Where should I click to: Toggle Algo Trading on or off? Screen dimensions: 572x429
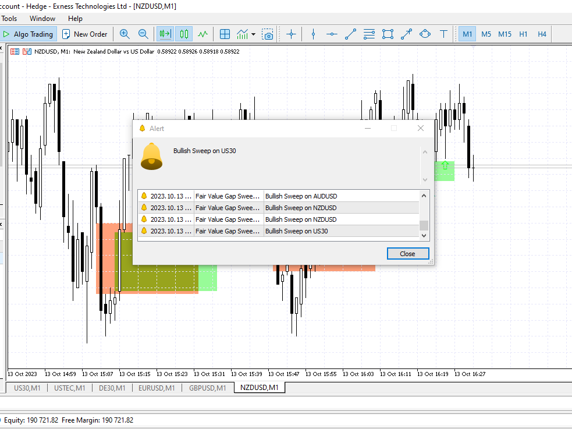29,34
